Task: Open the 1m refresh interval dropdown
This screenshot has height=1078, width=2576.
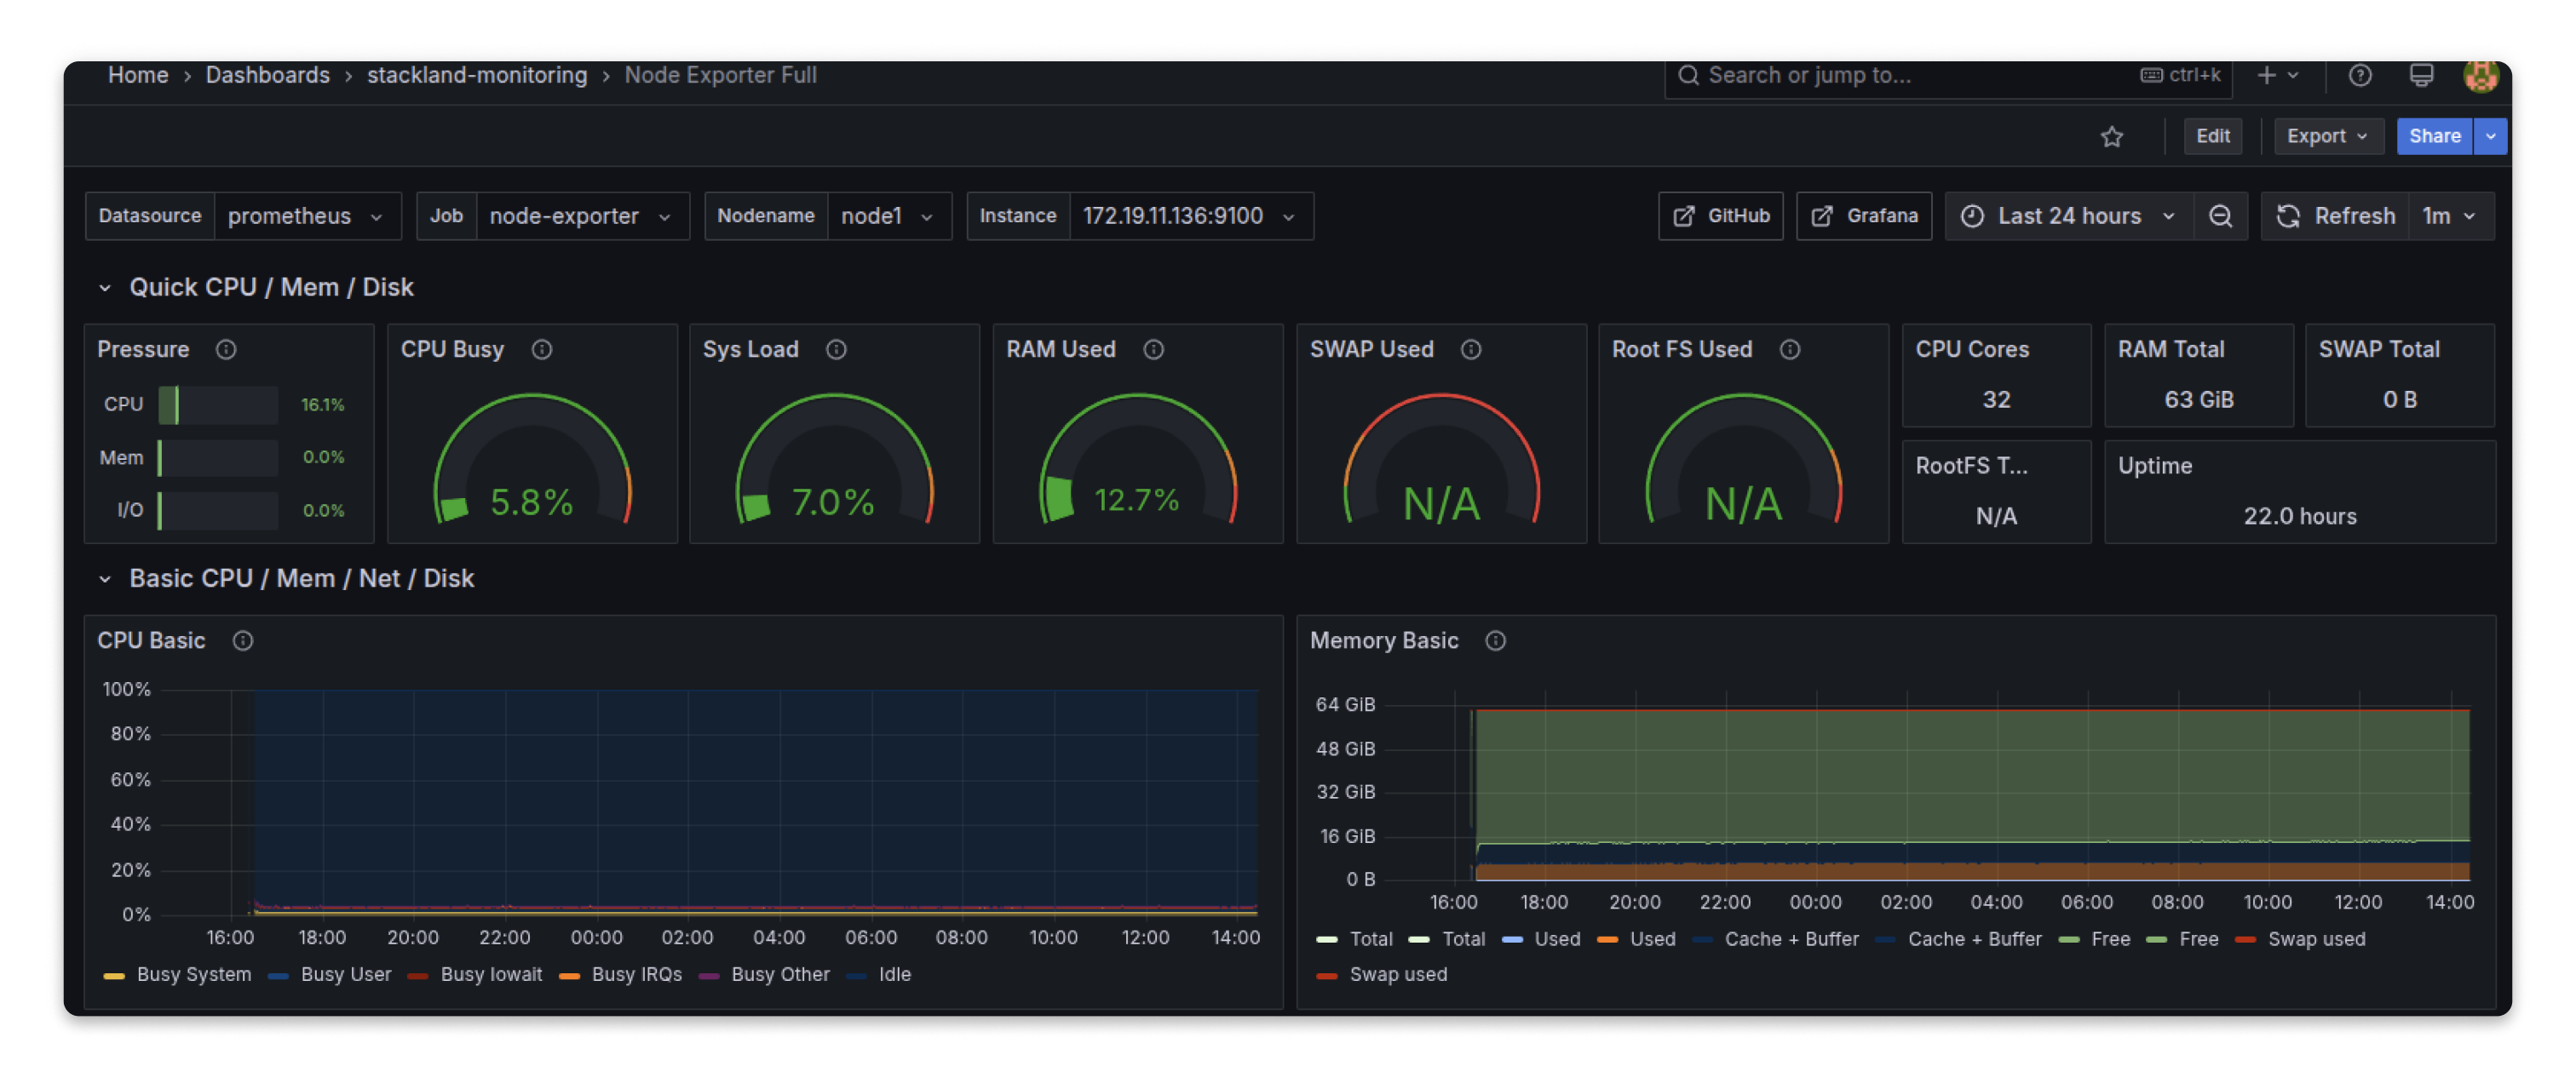Action: (x=2450, y=216)
